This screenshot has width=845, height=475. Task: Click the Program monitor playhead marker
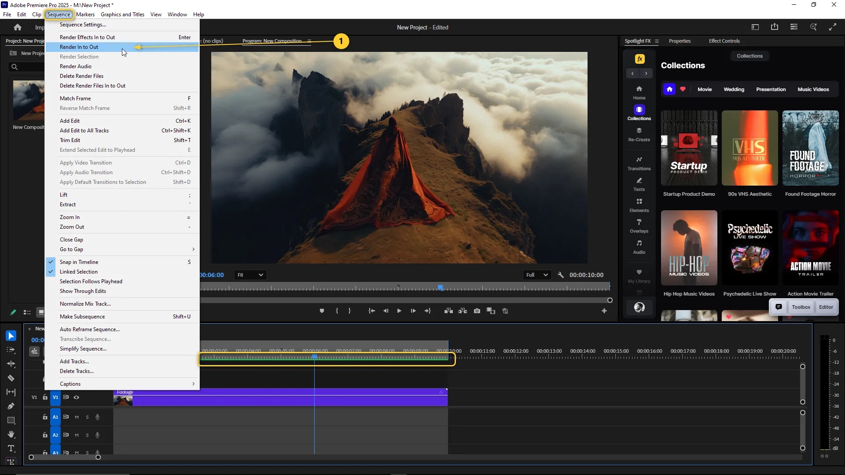tap(440, 288)
